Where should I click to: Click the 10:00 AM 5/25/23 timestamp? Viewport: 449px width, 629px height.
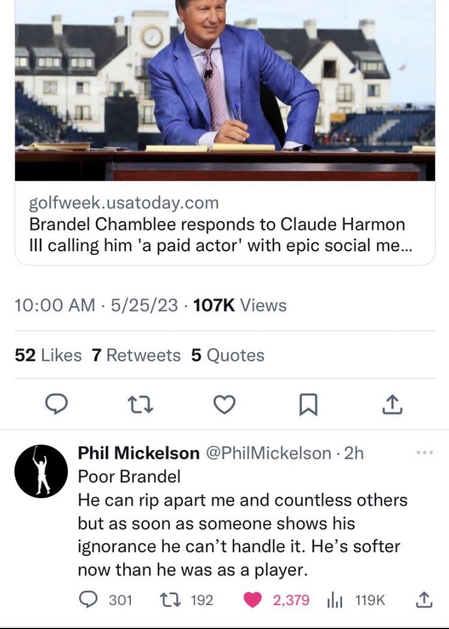[97, 306]
